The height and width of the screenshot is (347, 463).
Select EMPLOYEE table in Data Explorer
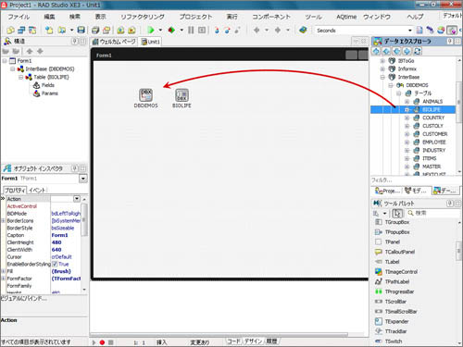pos(434,143)
